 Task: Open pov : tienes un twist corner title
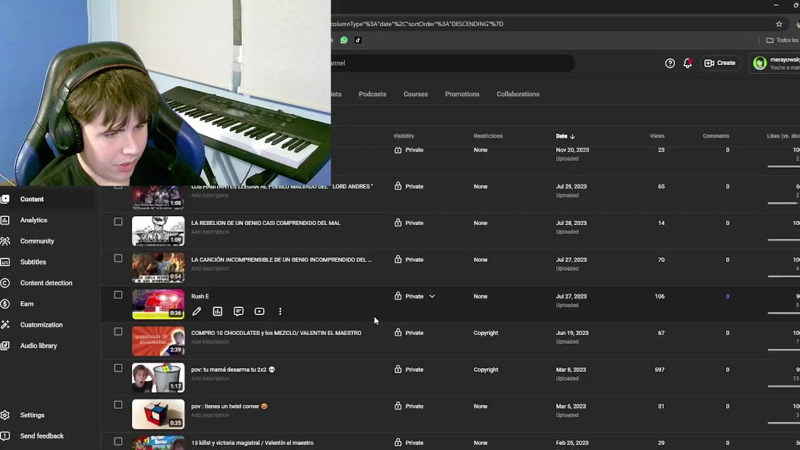tap(229, 406)
